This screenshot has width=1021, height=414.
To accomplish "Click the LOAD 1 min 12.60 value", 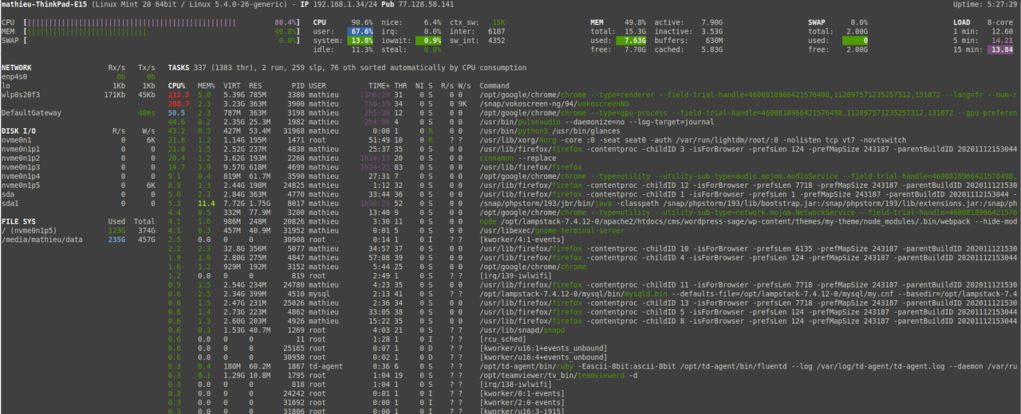I will [1001, 31].
